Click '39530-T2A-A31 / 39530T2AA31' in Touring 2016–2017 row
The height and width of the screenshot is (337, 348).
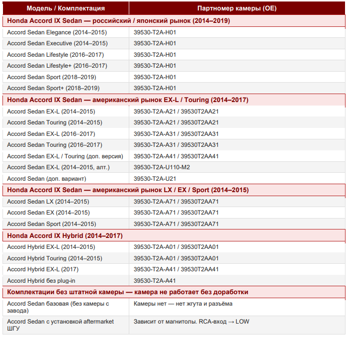coord(176,145)
